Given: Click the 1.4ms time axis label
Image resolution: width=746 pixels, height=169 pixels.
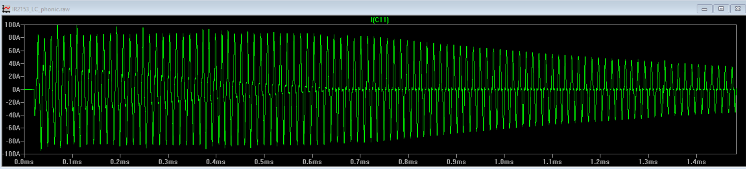Looking at the screenshot, I should pos(696,162).
